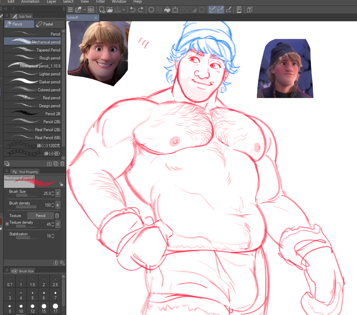Toggle the lock on Mechanical pencil tool property
Screen dimensions: 357x315
pyautogui.click(x=61, y=184)
